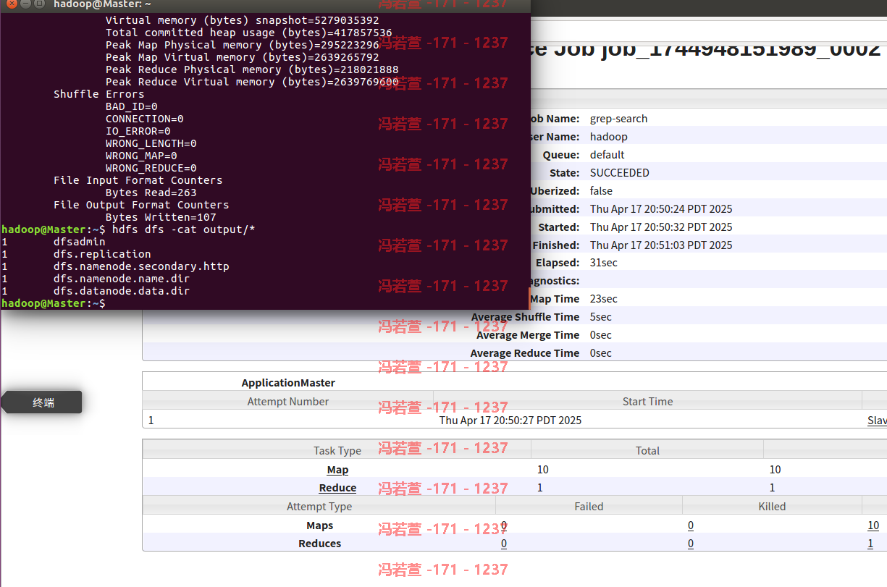Select the Uberized value false
Image resolution: width=887 pixels, height=587 pixels.
601,191
